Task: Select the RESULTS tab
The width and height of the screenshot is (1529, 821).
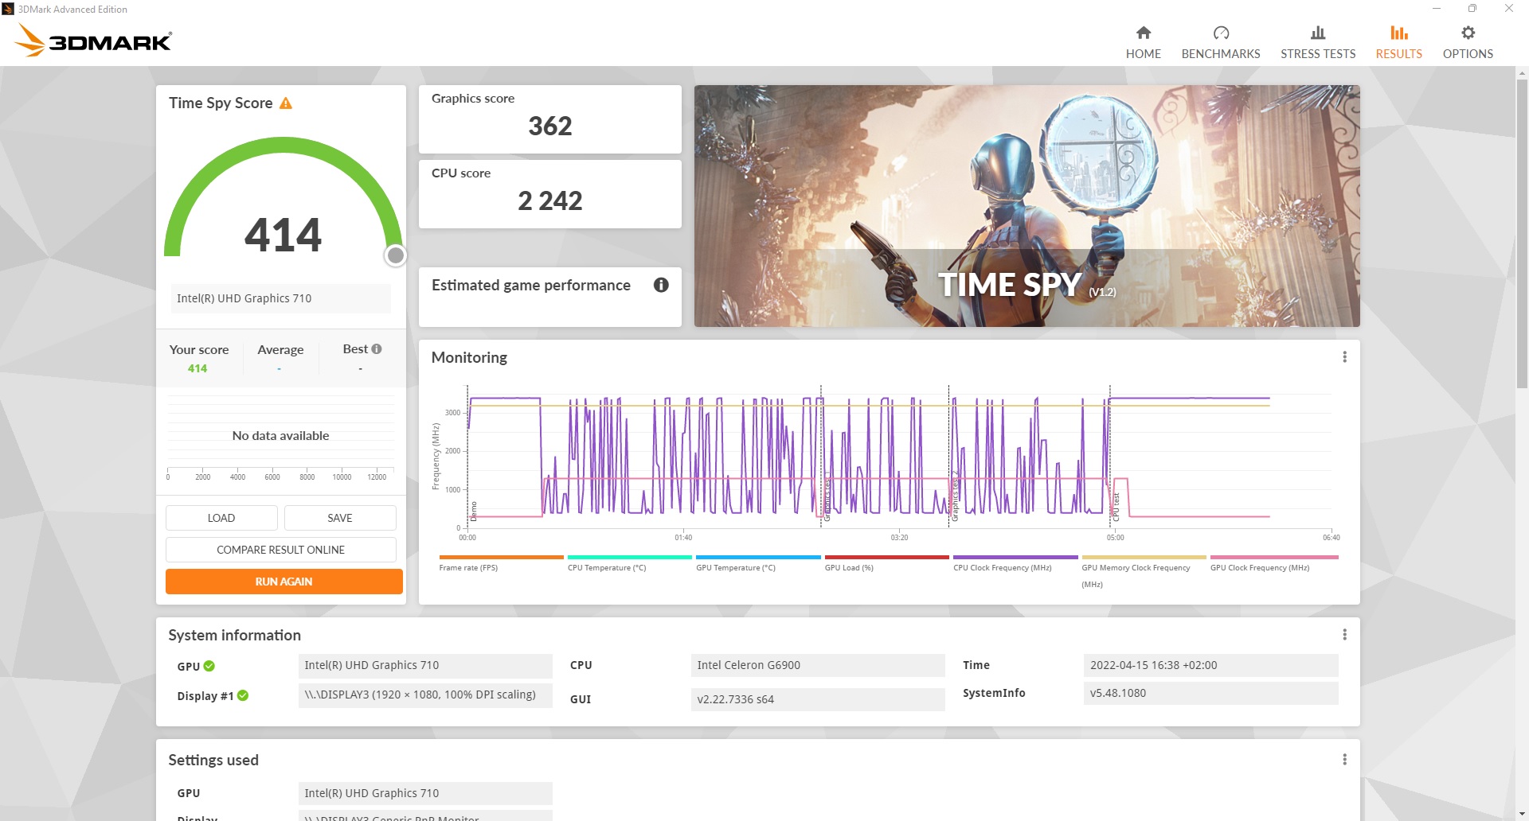Action: (x=1398, y=42)
